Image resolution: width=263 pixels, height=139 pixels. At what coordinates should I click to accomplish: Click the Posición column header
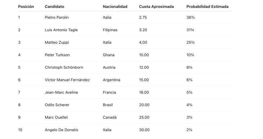[x=26, y=6]
